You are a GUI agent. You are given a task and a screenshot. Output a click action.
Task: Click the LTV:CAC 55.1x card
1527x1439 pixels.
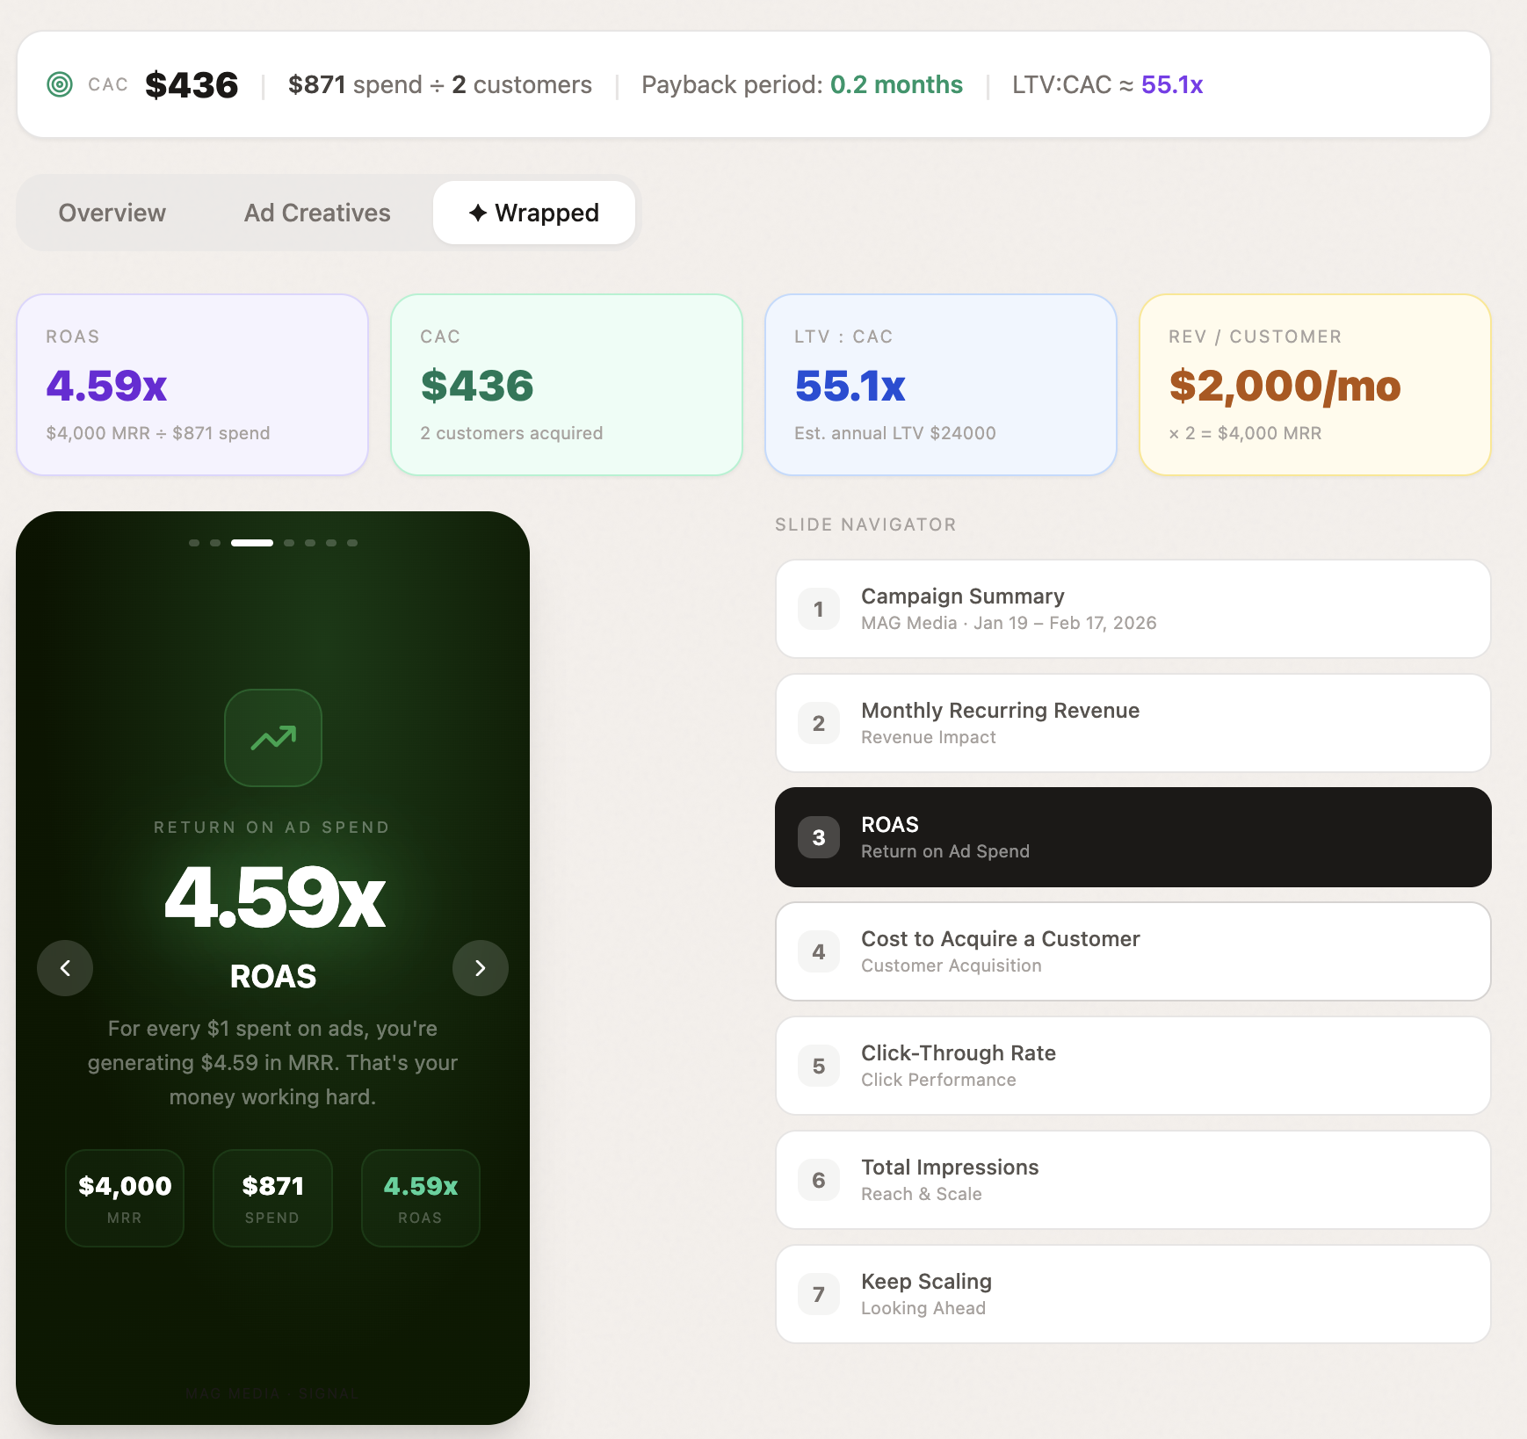click(940, 385)
